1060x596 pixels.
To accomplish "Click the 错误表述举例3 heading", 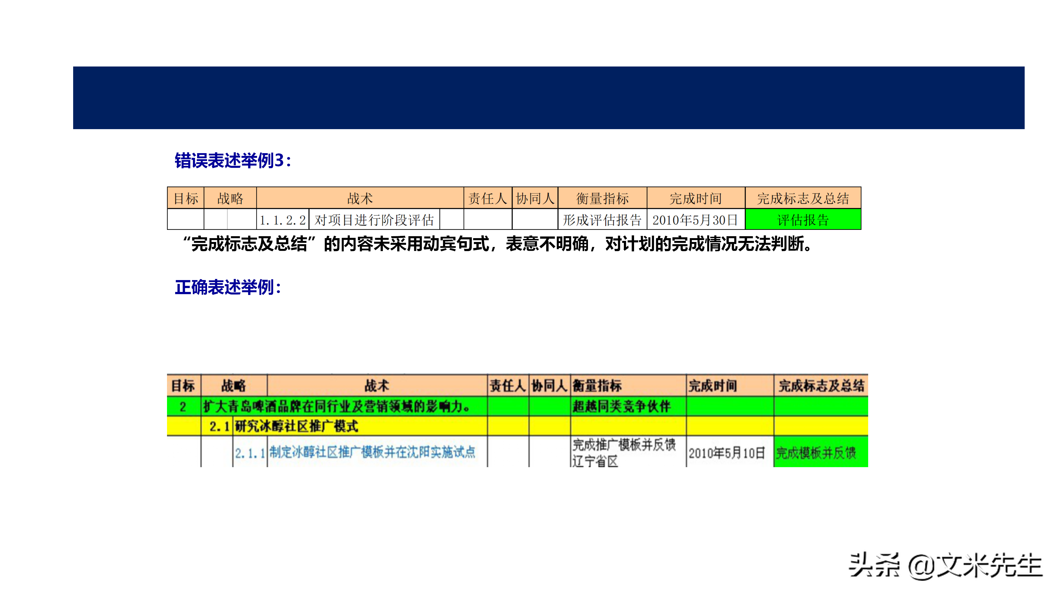I will coord(233,160).
